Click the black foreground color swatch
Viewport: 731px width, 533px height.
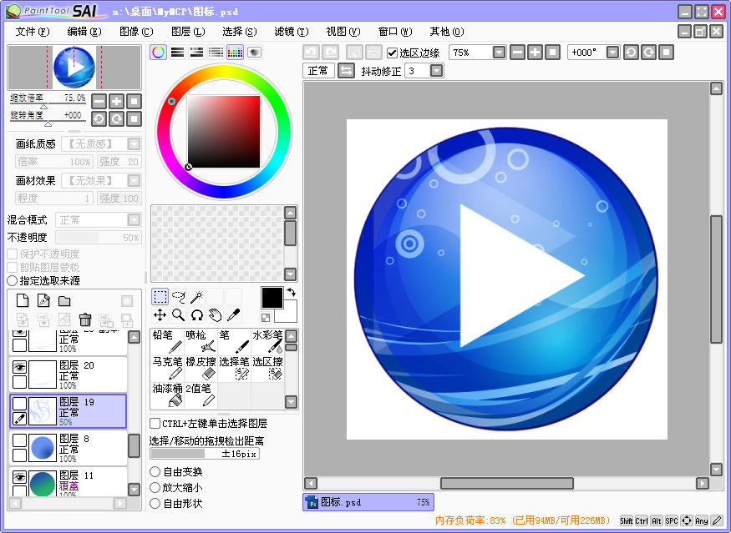[272, 297]
